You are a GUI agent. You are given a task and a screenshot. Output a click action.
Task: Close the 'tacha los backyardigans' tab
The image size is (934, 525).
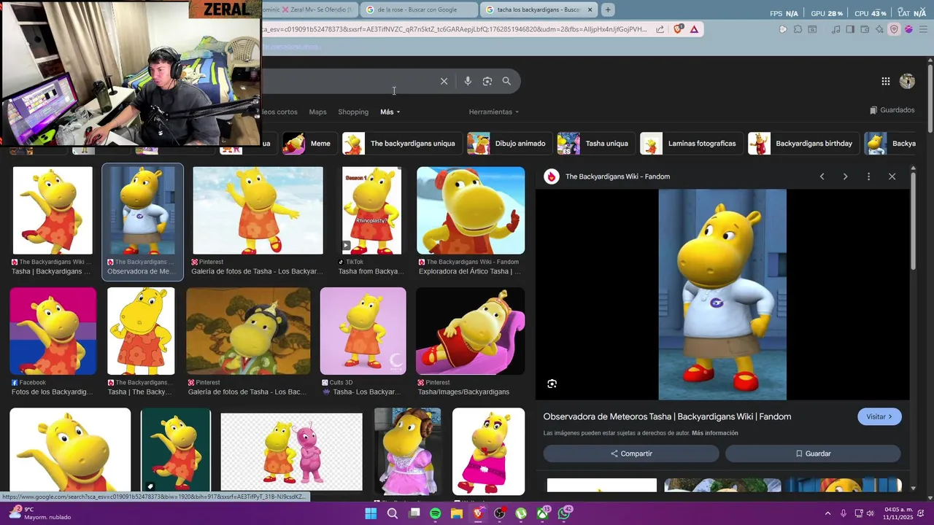(x=590, y=9)
